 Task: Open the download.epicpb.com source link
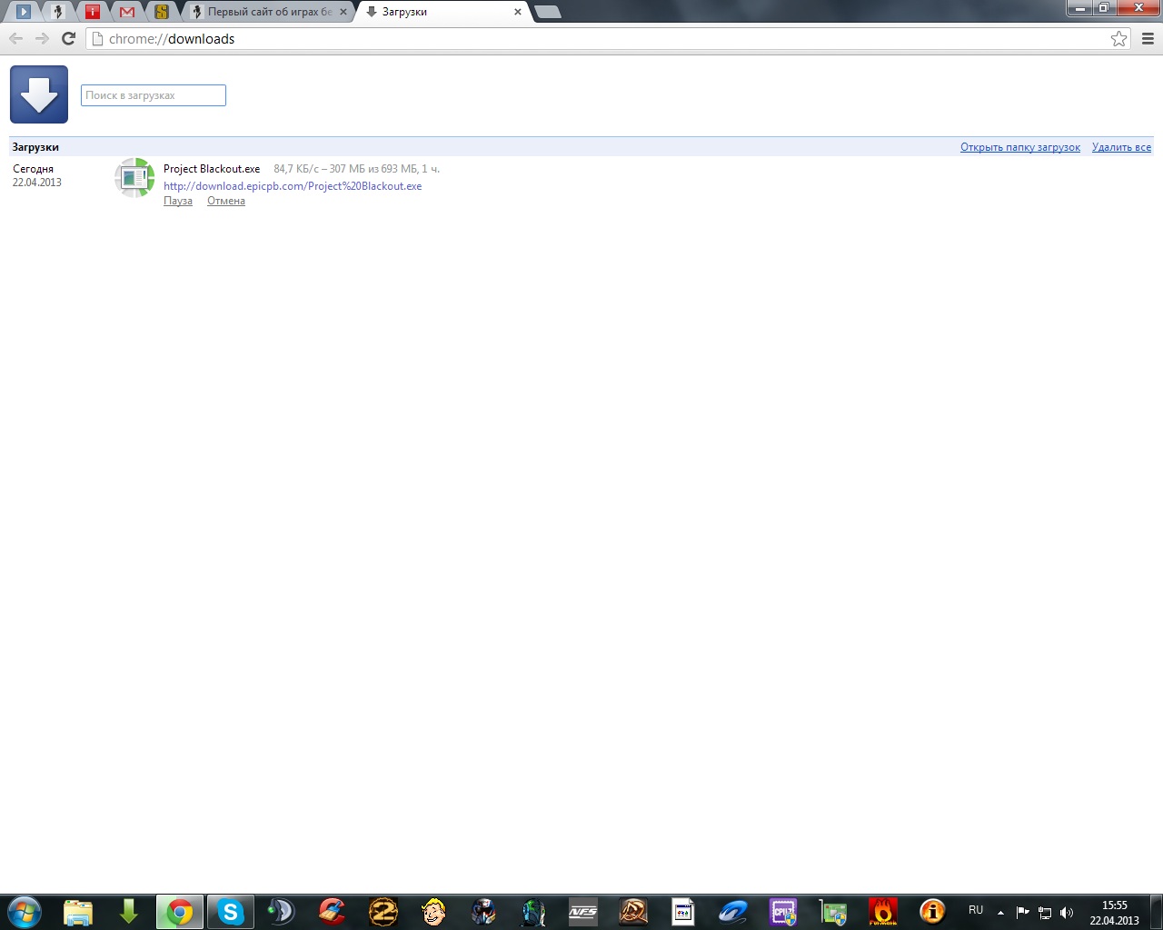[x=293, y=186]
